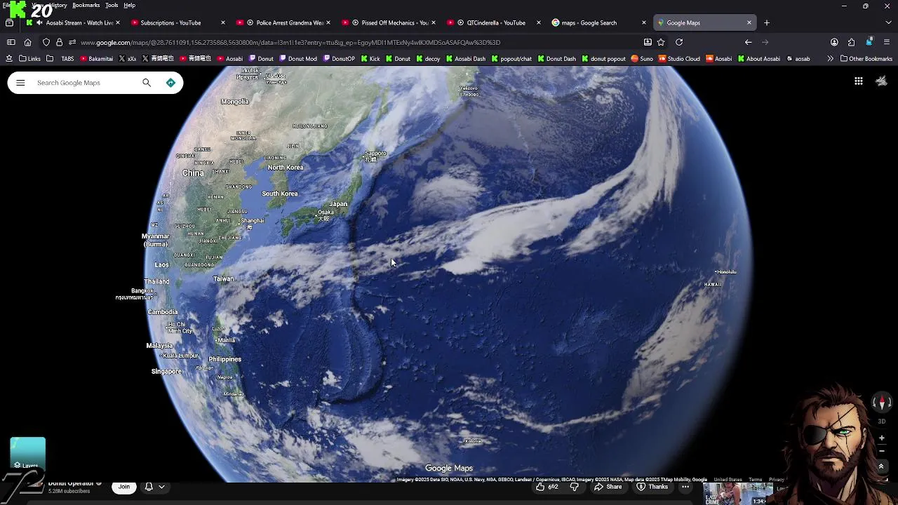Open the Other Bookmarks folder

tap(866, 59)
